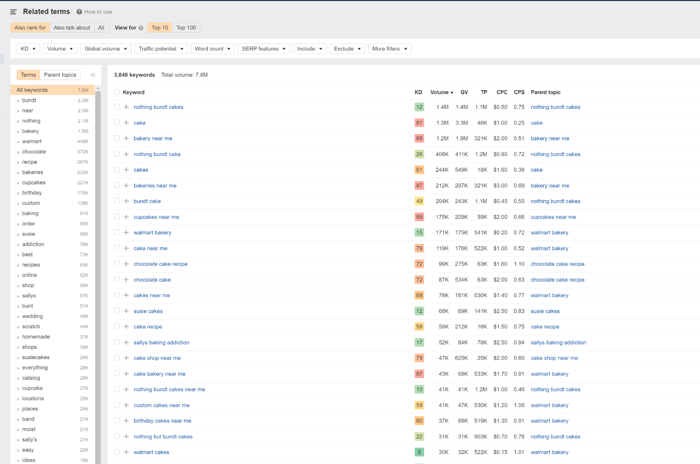Add 'cake bakery near me' via plus icon
The image size is (700, 464).
126,374
